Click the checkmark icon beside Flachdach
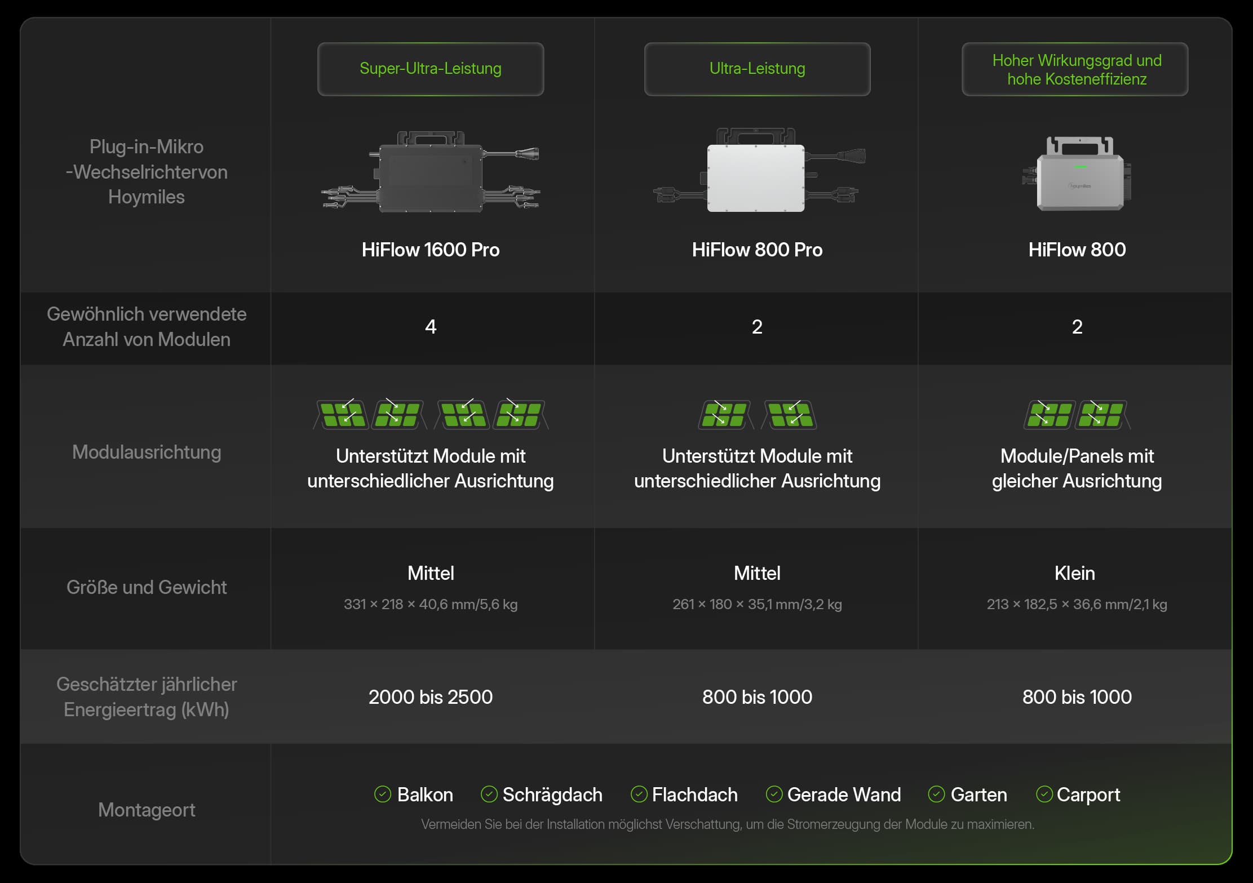 click(x=639, y=794)
